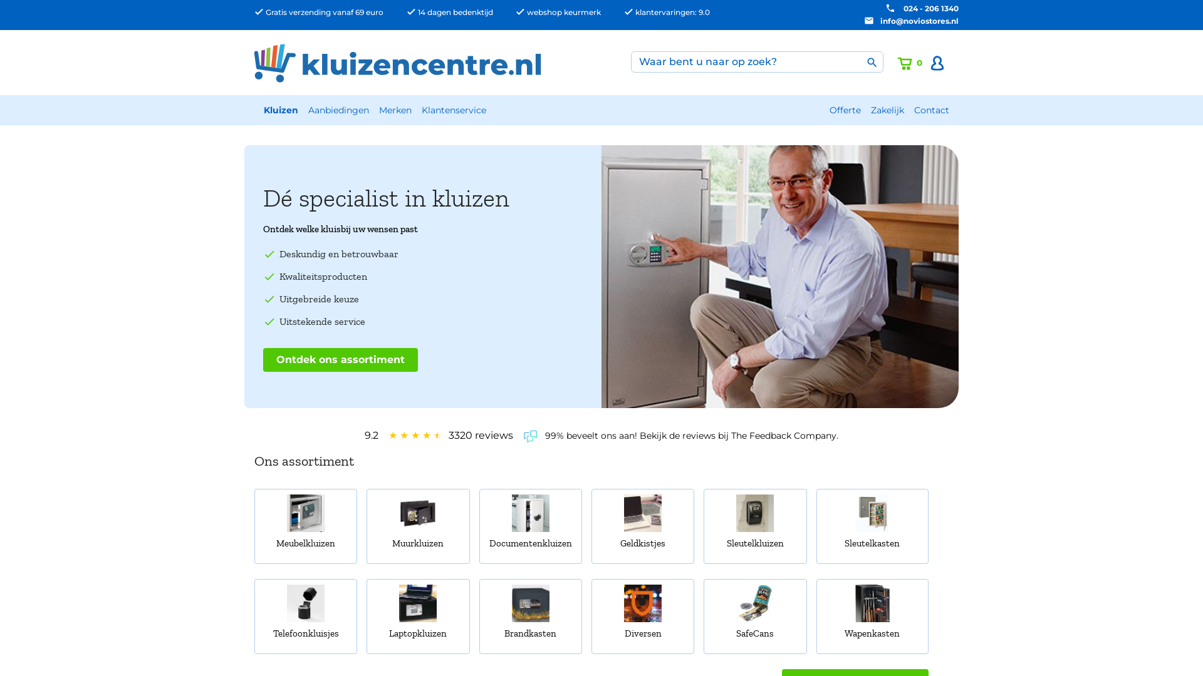Open the user account icon
Screen dimensions: 1203x676
(x=937, y=63)
